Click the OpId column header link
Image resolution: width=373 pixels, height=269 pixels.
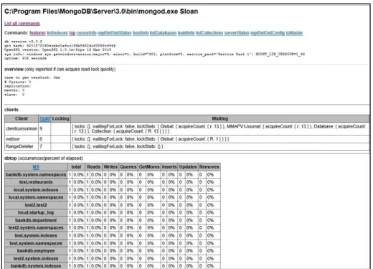(x=44, y=118)
